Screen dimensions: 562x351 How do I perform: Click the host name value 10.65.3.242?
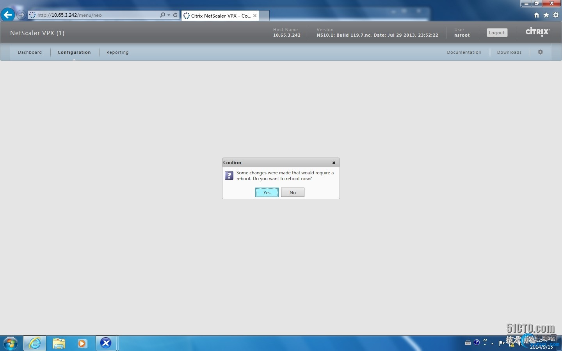287,35
